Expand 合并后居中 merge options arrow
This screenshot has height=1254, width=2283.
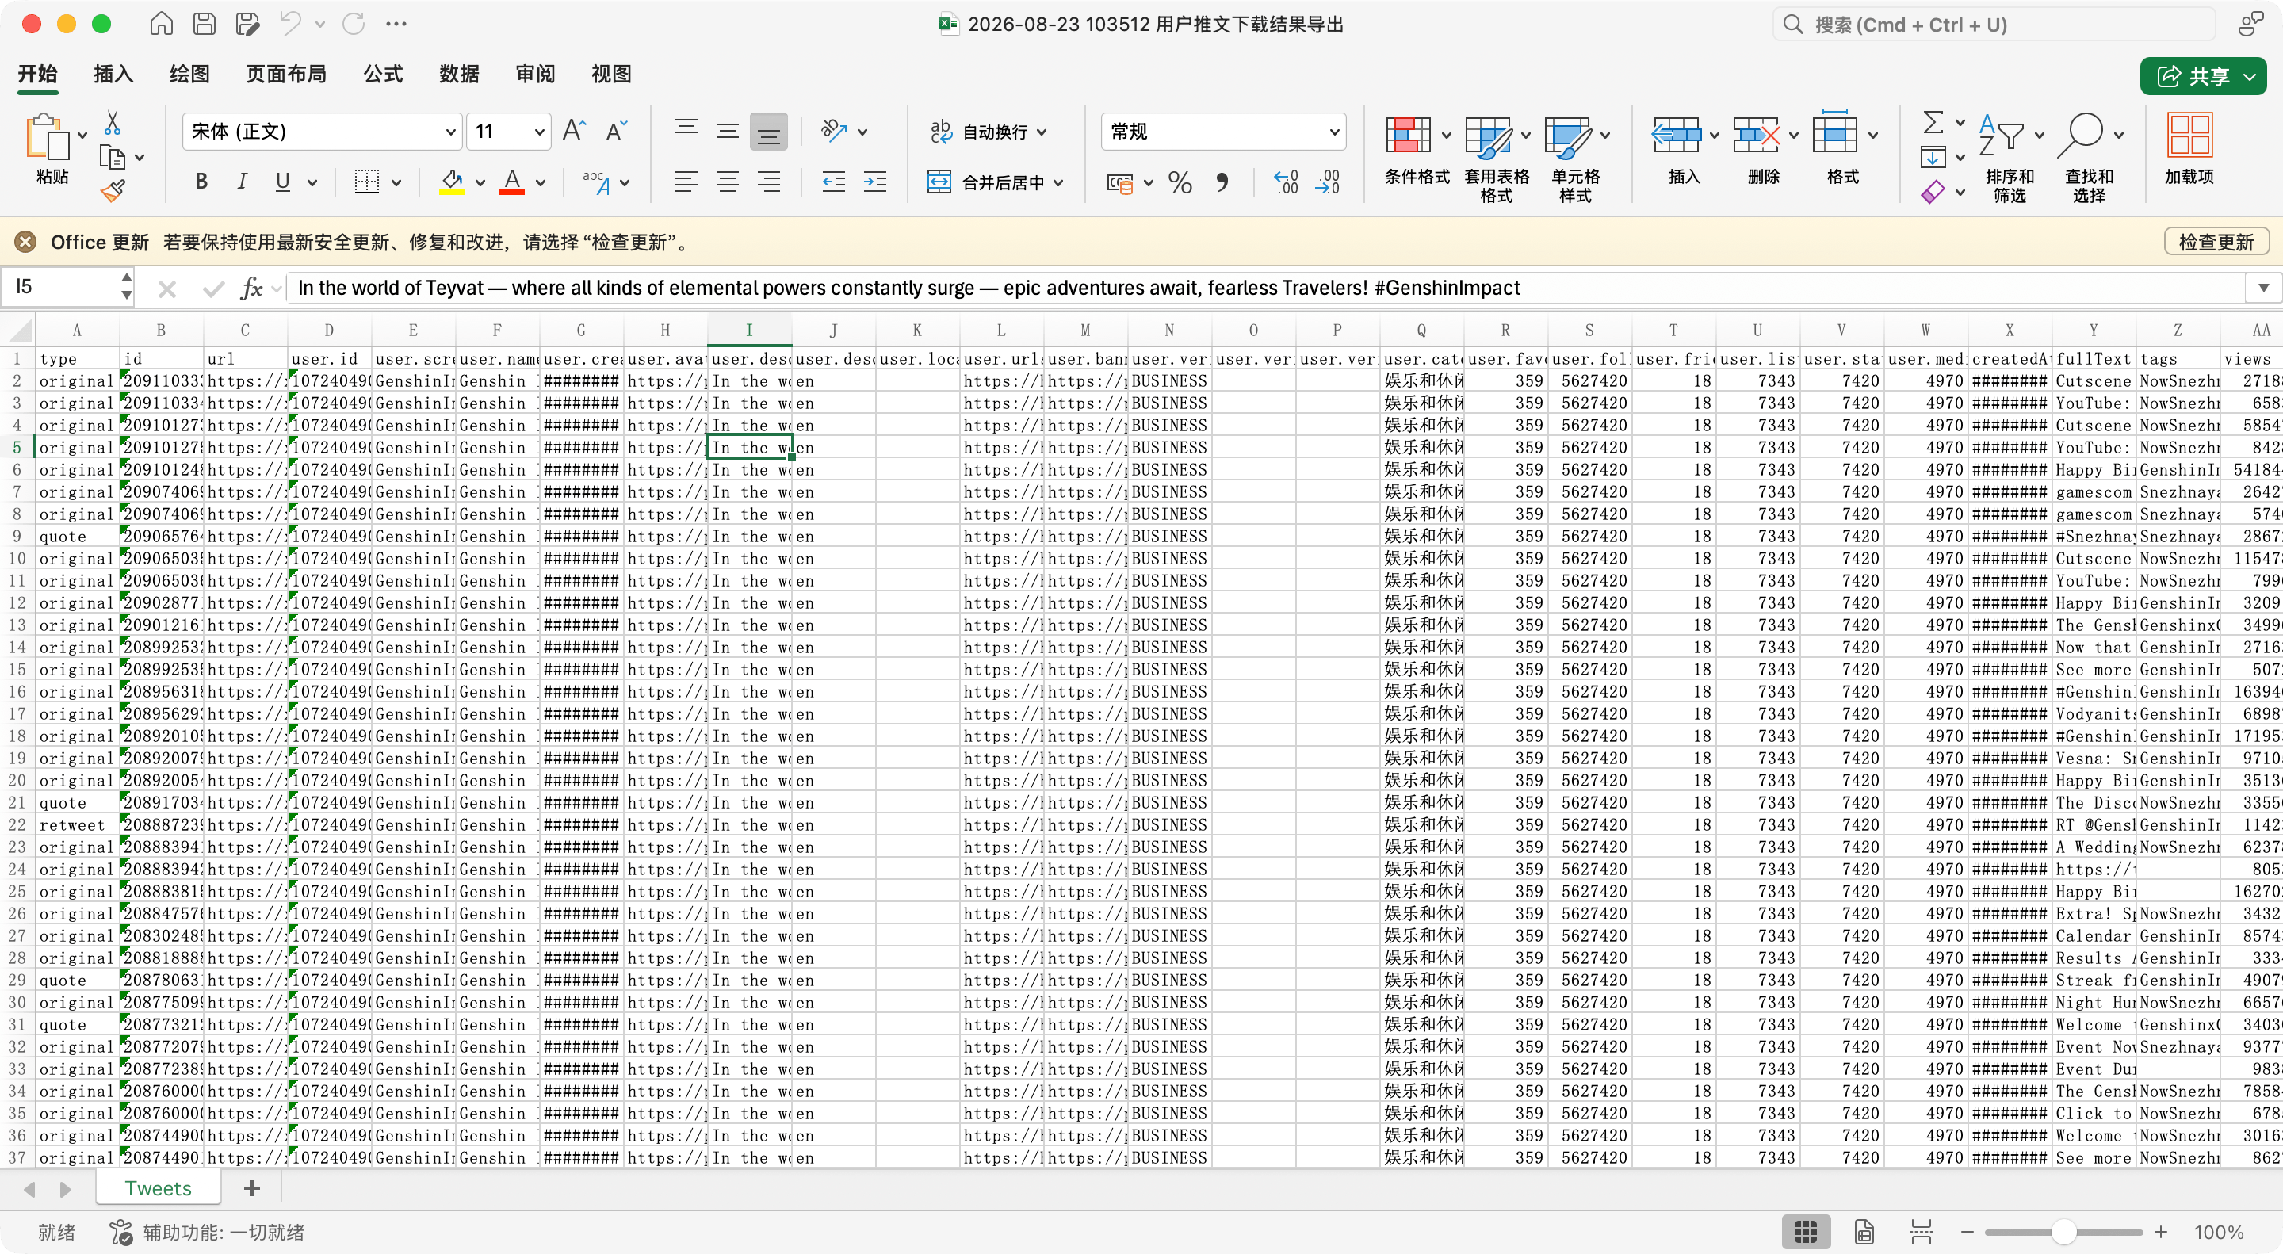click(x=1058, y=183)
